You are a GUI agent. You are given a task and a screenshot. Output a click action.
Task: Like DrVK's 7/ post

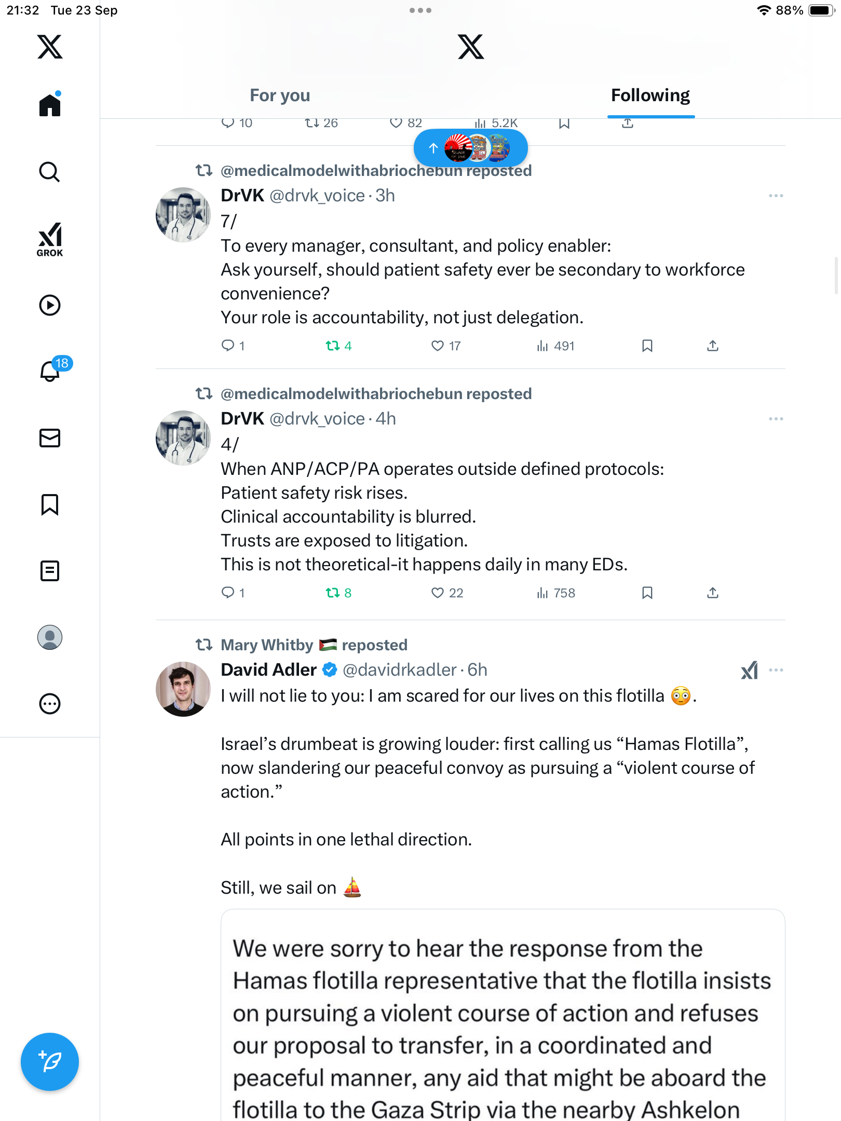(x=438, y=346)
